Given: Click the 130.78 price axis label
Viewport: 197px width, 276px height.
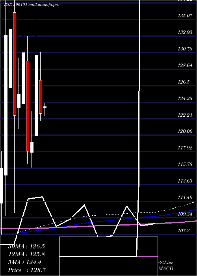Looking at the screenshot, I should pos(185,49).
